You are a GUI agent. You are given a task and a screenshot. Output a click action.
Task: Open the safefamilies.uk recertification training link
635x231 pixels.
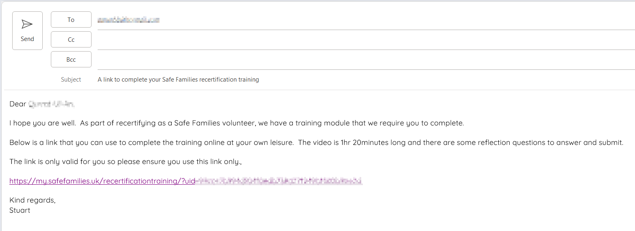coord(102,181)
